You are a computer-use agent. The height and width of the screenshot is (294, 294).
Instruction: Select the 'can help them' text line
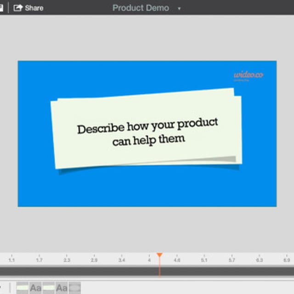149,140
